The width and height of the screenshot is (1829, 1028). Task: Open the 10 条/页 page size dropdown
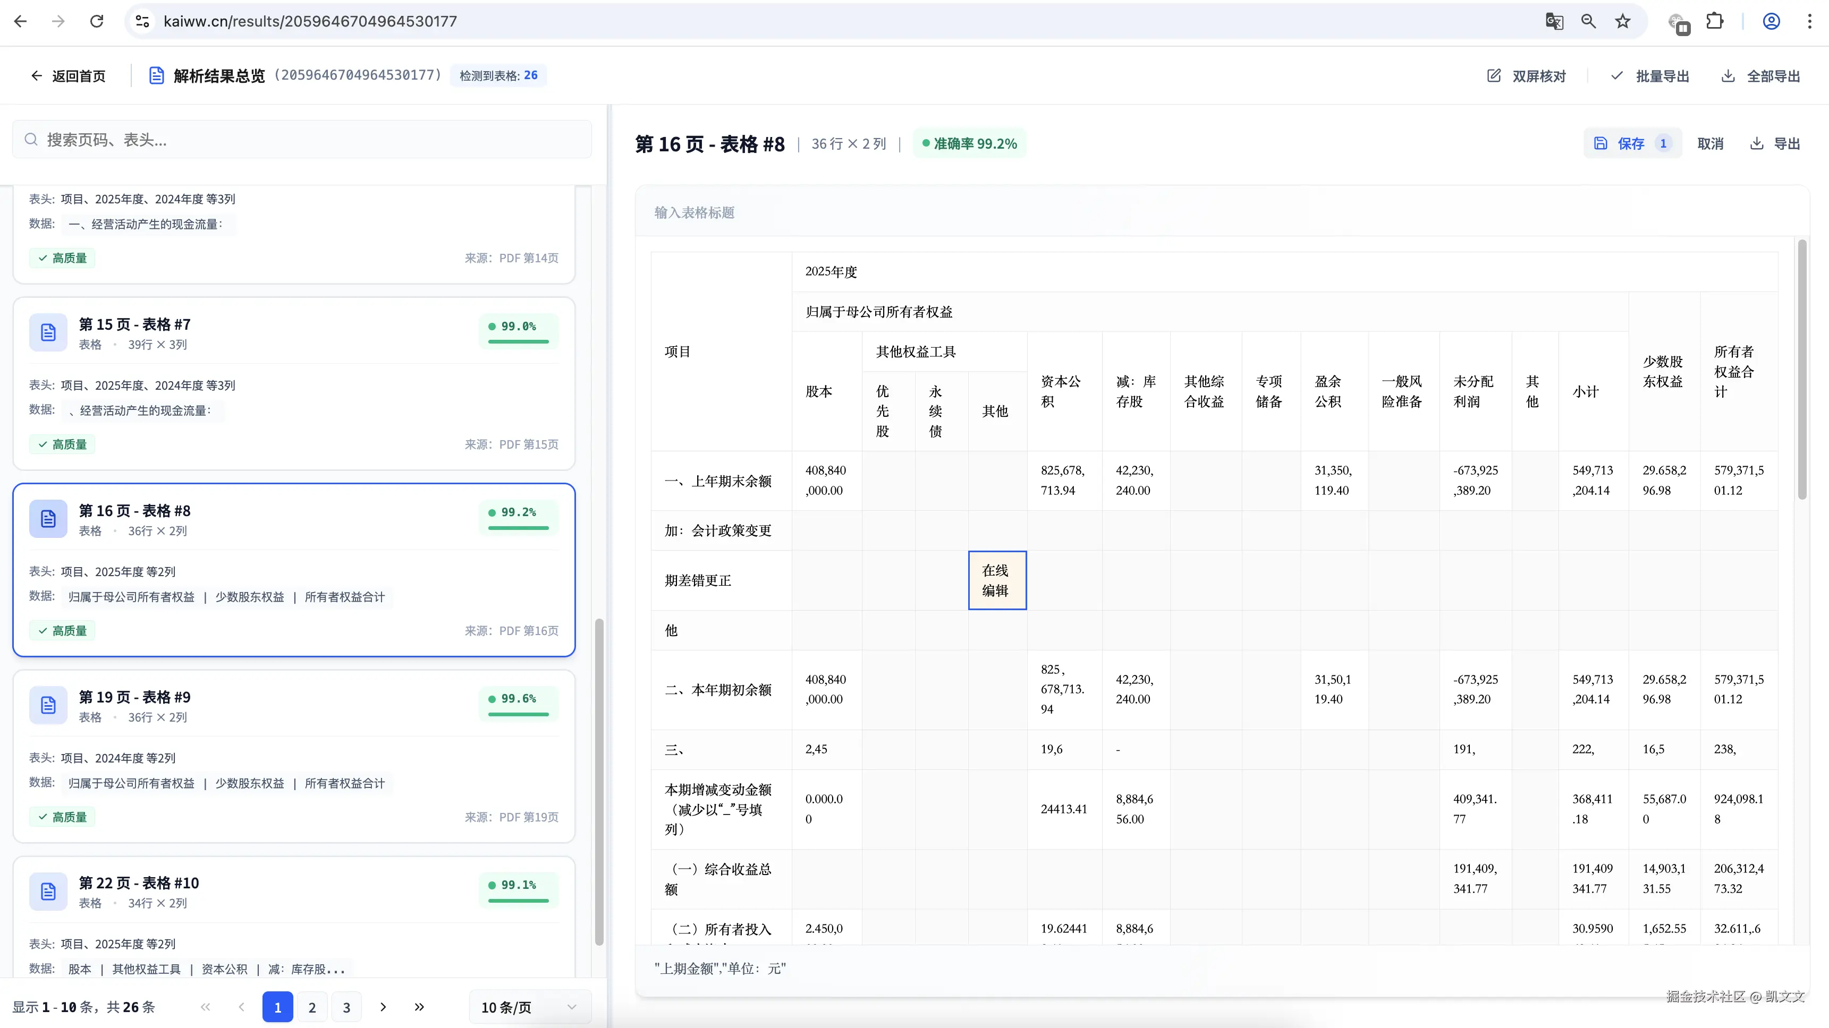[x=530, y=1007]
